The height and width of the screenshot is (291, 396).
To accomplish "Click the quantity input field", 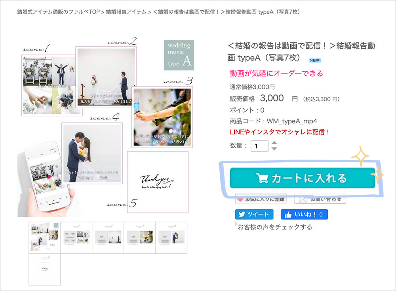I will 259,146.
